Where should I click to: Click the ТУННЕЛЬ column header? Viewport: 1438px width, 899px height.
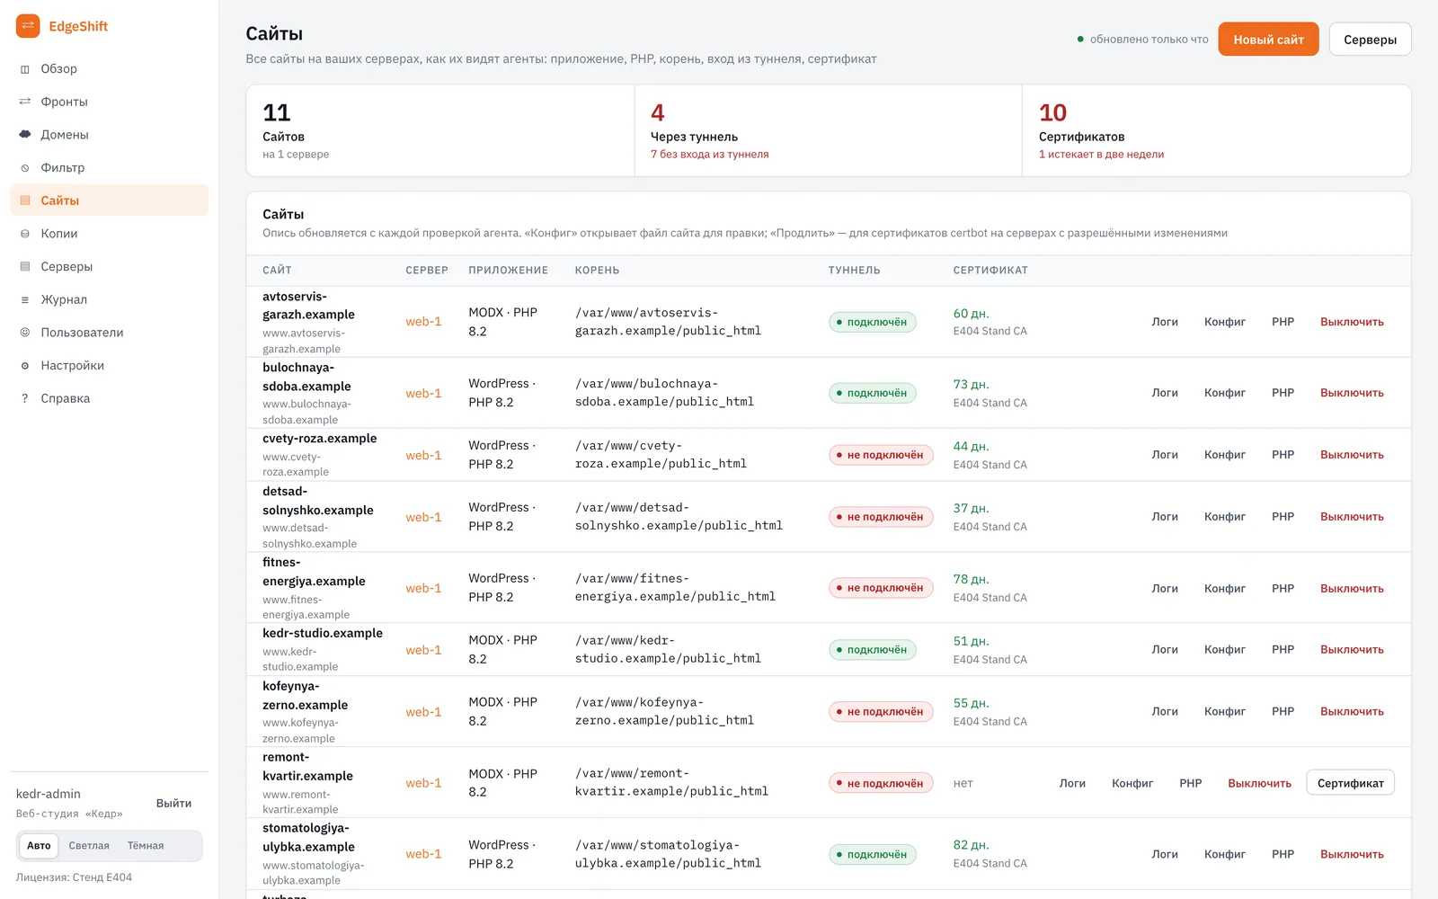pyautogui.click(x=854, y=271)
